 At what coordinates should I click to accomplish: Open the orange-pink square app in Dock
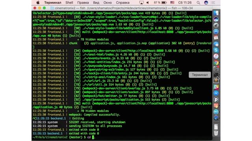[216, 105]
